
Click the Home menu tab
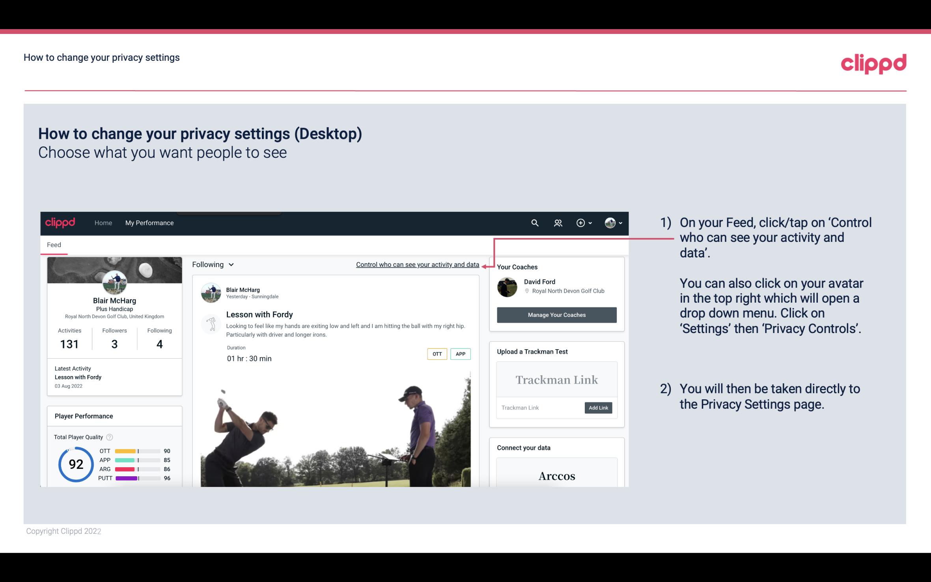(103, 223)
